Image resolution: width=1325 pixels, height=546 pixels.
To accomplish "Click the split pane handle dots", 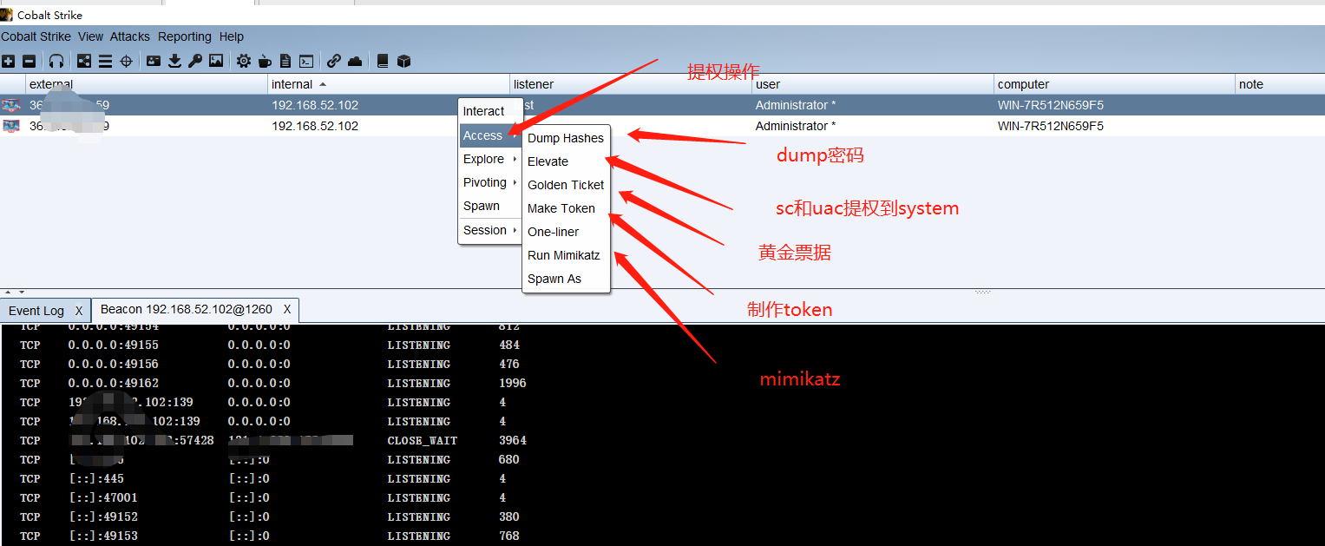I will [x=982, y=292].
